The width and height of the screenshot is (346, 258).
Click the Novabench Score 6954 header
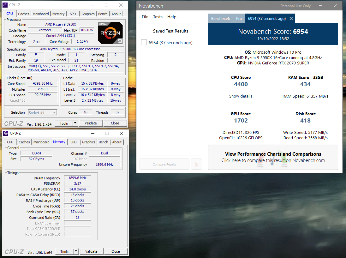click(273, 34)
